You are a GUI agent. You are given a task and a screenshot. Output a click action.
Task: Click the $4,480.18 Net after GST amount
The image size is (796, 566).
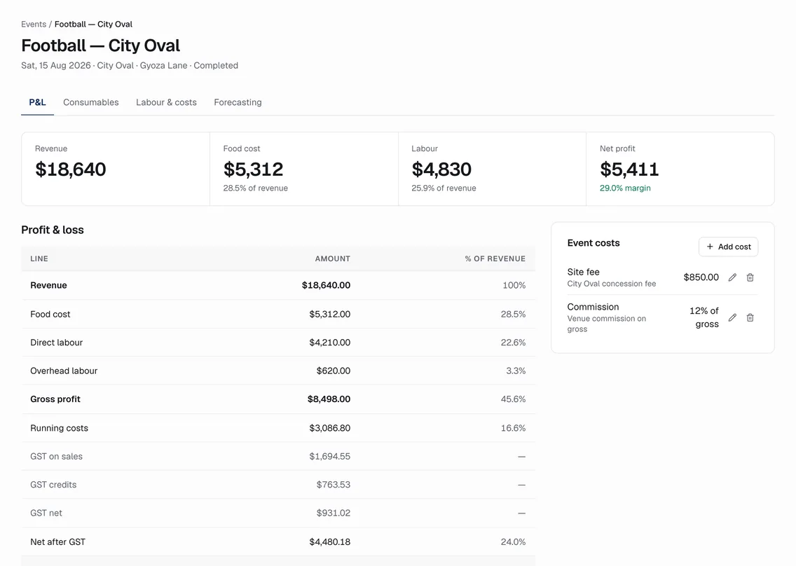click(x=330, y=541)
